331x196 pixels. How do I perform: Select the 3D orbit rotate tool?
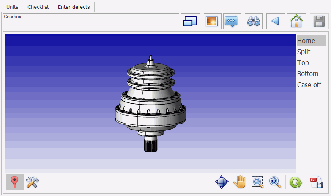(222, 182)
